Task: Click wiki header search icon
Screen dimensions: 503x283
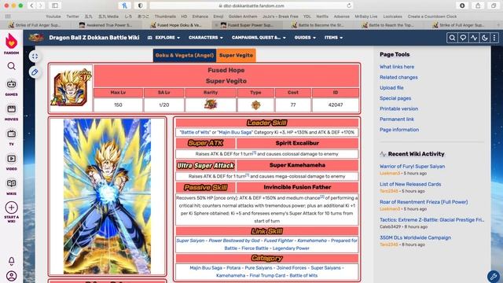Action: click(x=452, y=38)
